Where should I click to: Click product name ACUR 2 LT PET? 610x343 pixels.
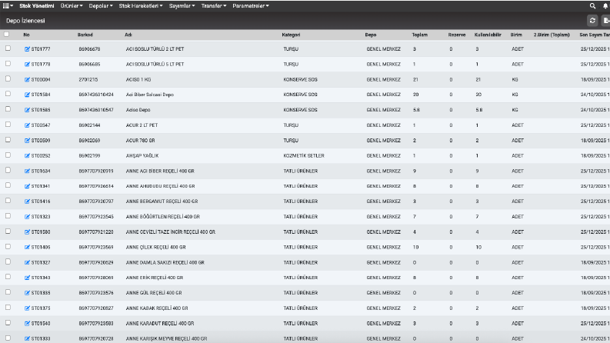pyautogui.click(x=142, y=125)
